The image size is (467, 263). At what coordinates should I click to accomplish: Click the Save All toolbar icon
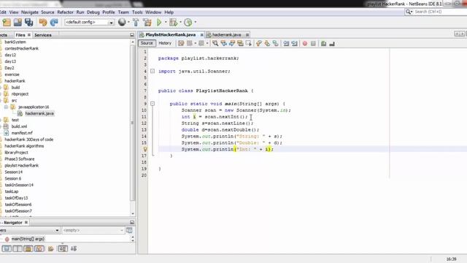click(29, 23)
